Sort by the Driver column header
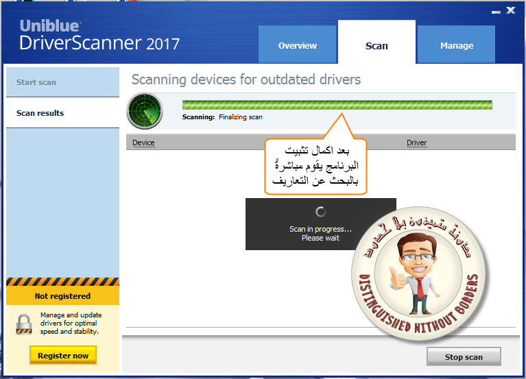 (417, 143)
